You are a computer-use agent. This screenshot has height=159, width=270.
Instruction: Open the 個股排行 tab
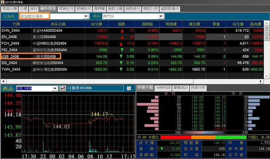pos(132,9)
